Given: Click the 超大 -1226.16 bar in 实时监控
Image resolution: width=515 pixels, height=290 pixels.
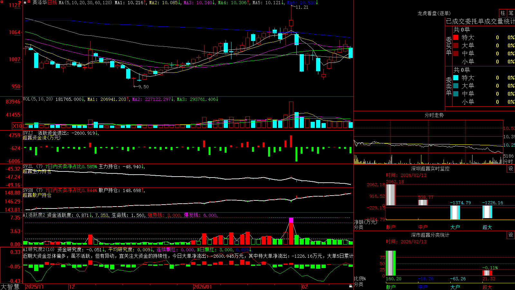Looking at the screenshot, I should 487,212.
